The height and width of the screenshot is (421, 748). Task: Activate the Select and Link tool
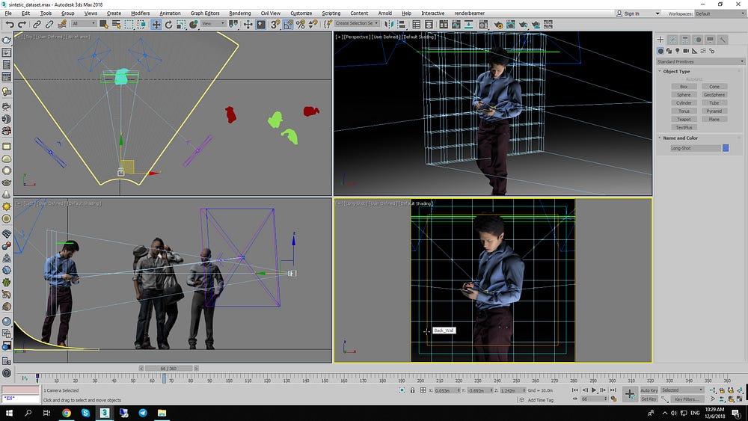pyautogui.click(x=37, y=24)
